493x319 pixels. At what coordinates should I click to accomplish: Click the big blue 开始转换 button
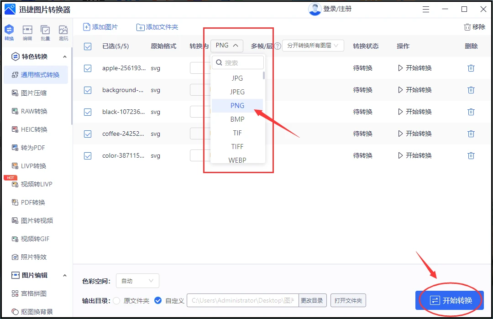pos(450,300)
